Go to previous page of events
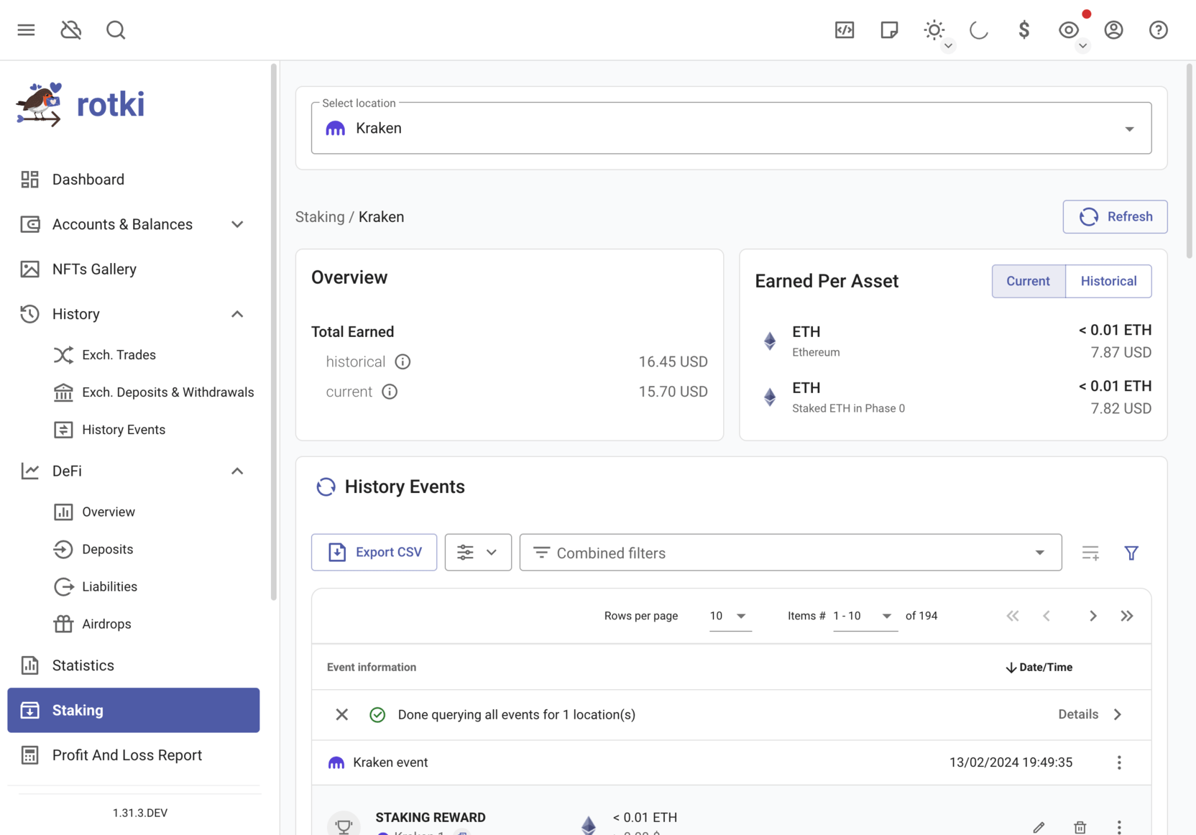The width and height of the screenshot is (1196, 835). click(x=1046, y=616)
